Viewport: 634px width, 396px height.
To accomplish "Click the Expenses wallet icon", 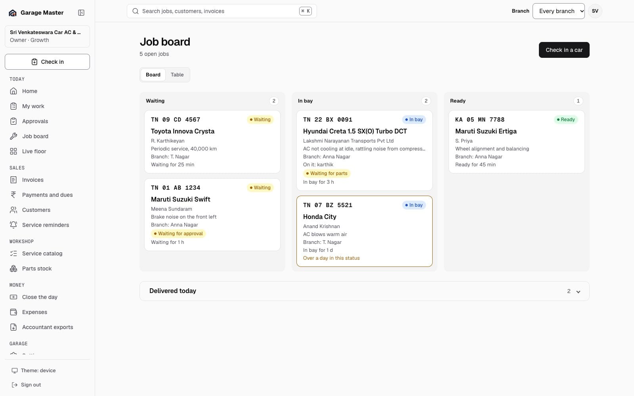I will (x=13, y=312).
